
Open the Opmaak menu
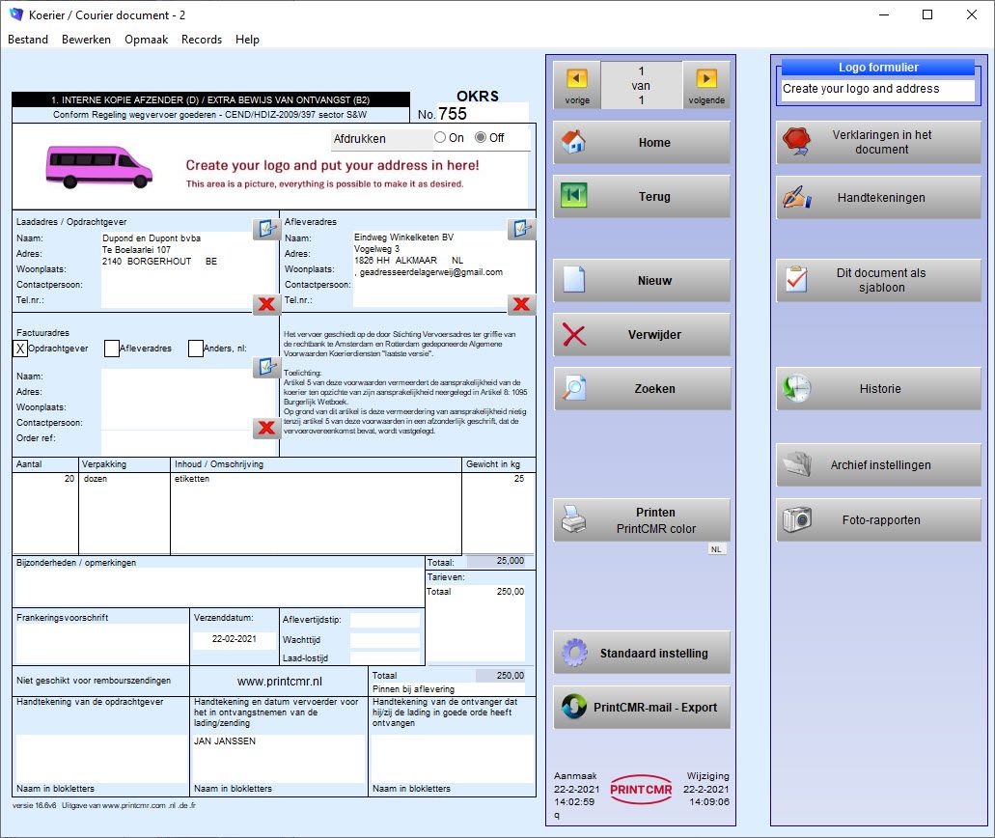146,40
